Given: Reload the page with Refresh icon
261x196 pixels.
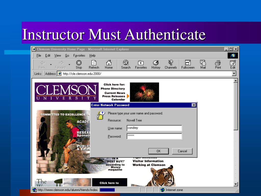Looking at the screenshot, I should (94, 63).
